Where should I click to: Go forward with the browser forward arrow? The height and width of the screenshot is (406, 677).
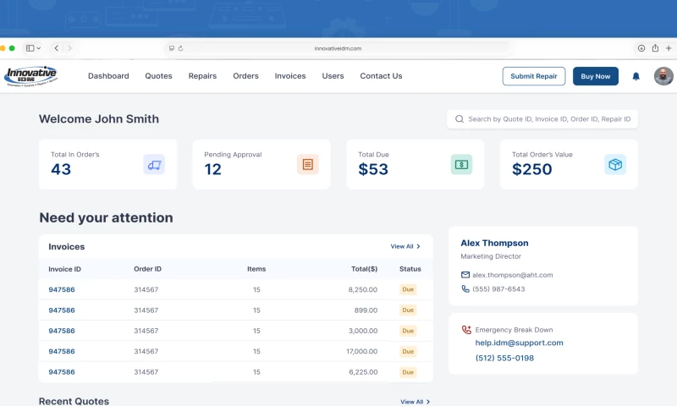tap(69, 48)
